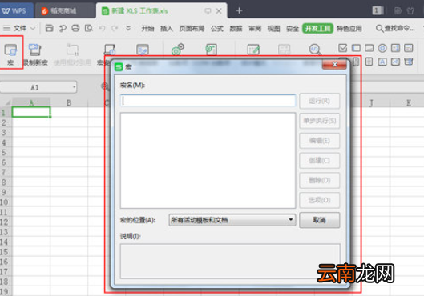Open the 宏 (Macro) ribbon button

pyautogui.click(x=10, y=54)
